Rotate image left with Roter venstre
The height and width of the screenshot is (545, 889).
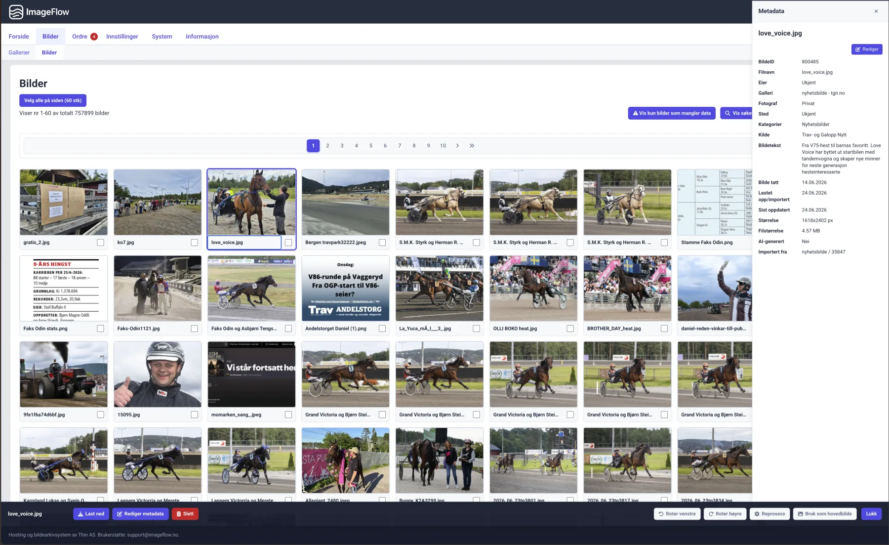pyautogui.click(x=677, y=514)
